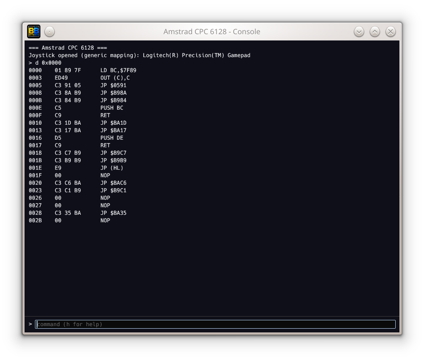The width and height of the screenshot is (424, 357).
Task: Click address label 0023
Action: 35,191
